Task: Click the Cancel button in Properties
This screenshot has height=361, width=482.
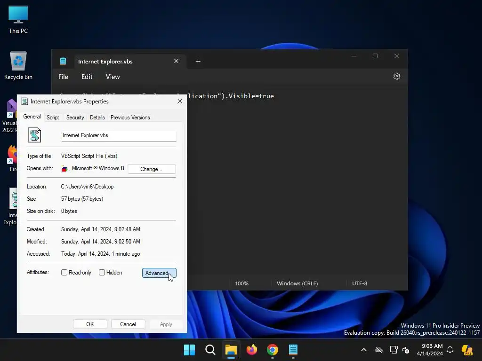Action: (x=128, y=324)
